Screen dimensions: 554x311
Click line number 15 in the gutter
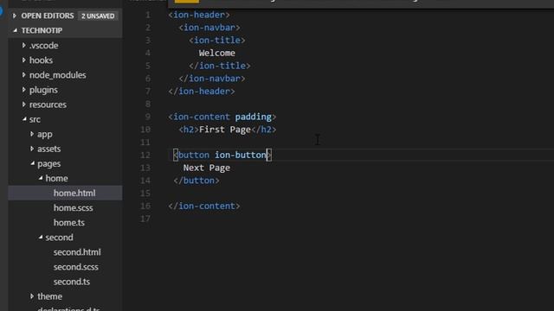pyautogui.click(x=145, y=194)
